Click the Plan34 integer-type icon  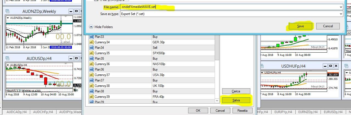[92, 48]
